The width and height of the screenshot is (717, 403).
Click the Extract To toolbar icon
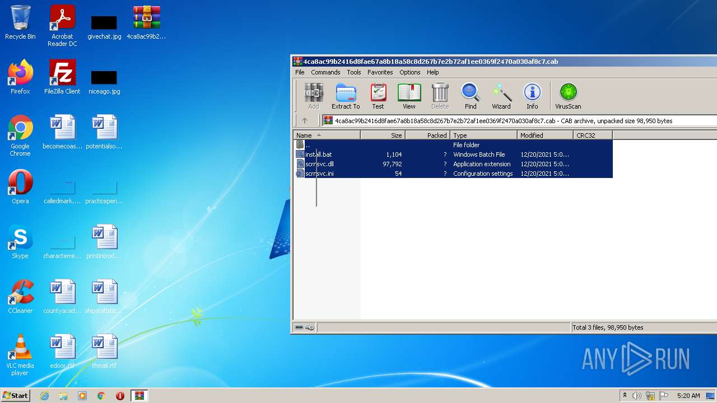(x=346, y=96)
